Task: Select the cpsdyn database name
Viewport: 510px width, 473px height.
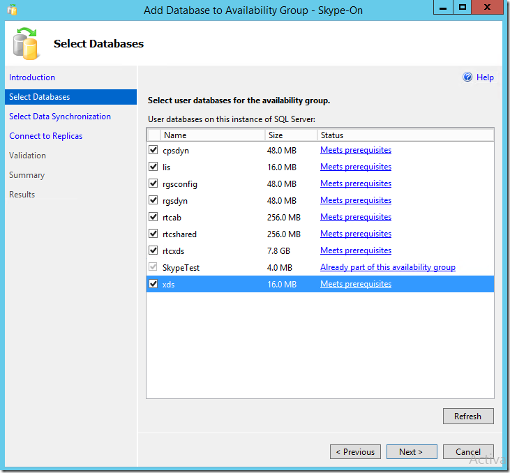Action: 176,151
